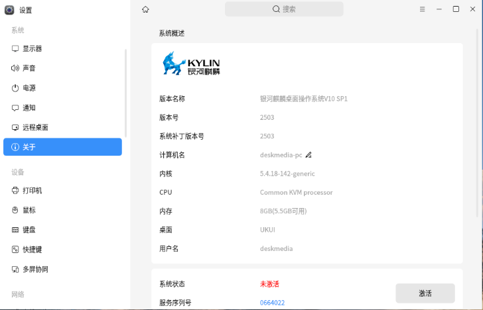
Task: Click the speaker sound icon
Action: 15,68
